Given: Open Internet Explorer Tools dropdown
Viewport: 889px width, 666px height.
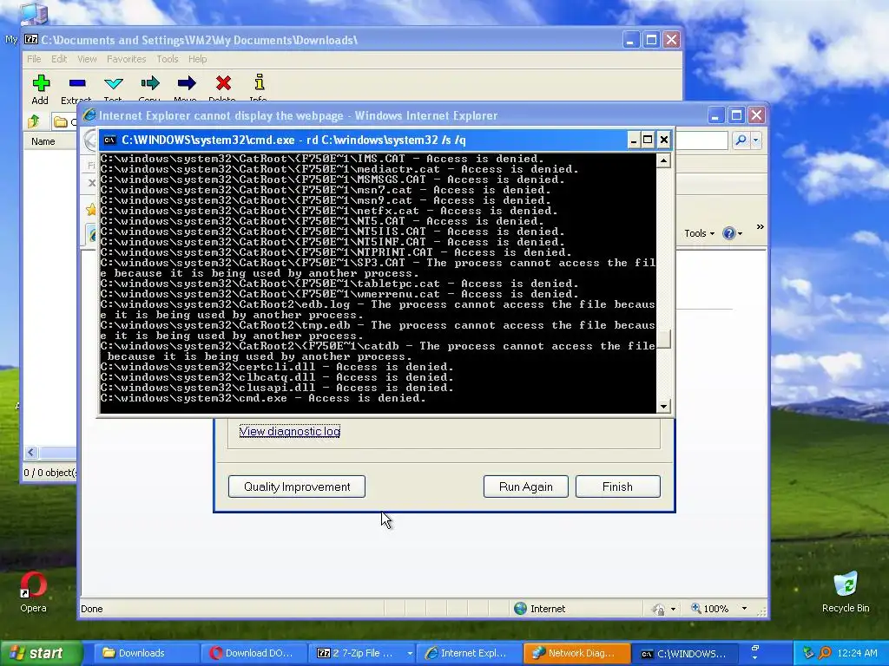Looking at the screenshot, I should pyautogui.click(x=699, y=233).
